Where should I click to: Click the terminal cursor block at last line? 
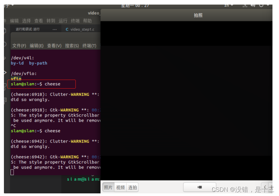[x=12, y=172]
